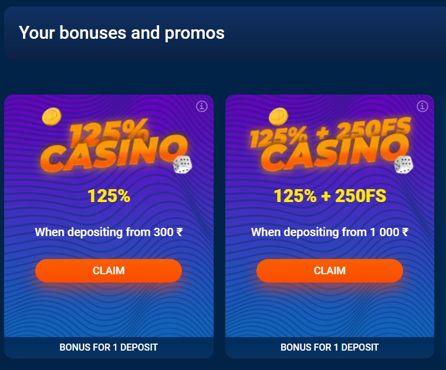Screen dimensions: 446x370
Task: Open info icon on the 125% + 250FS card
Action: (x=423, y=106)
